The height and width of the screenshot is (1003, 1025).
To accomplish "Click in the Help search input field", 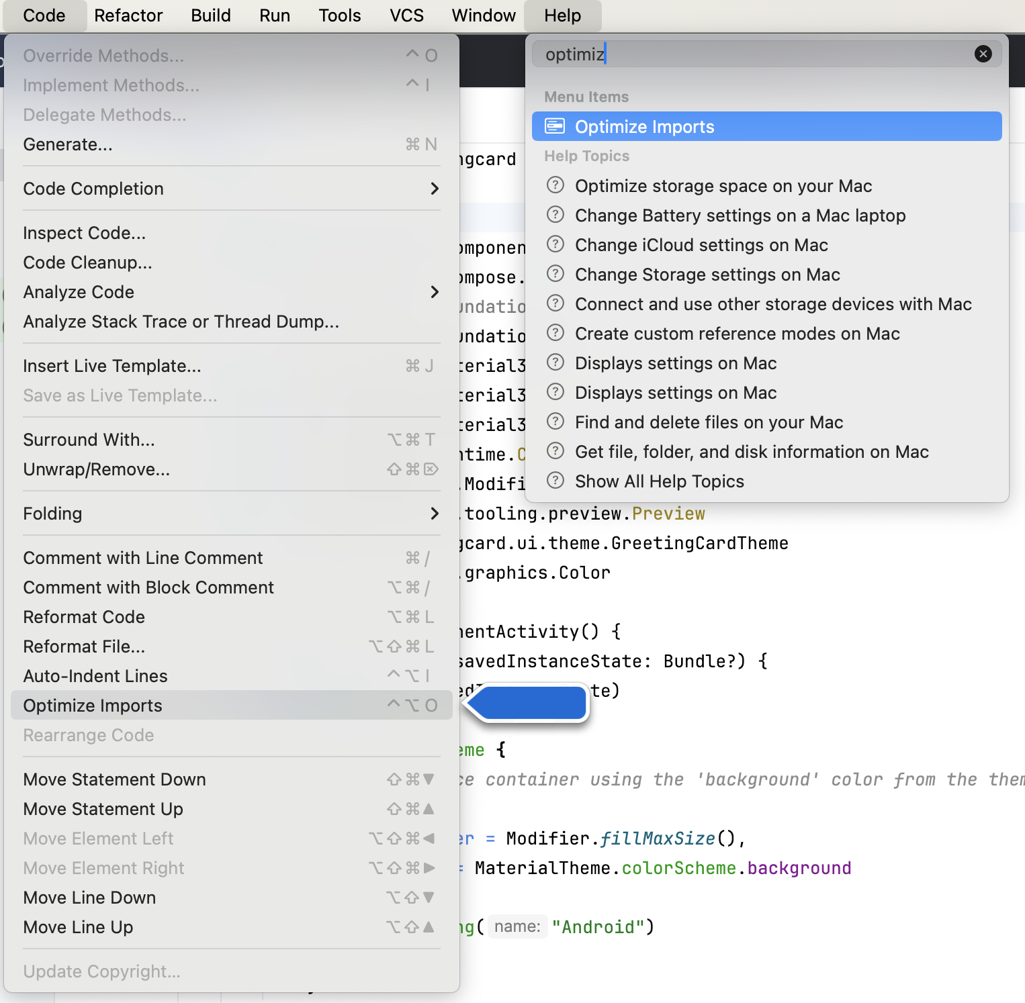I will point(752,54).
